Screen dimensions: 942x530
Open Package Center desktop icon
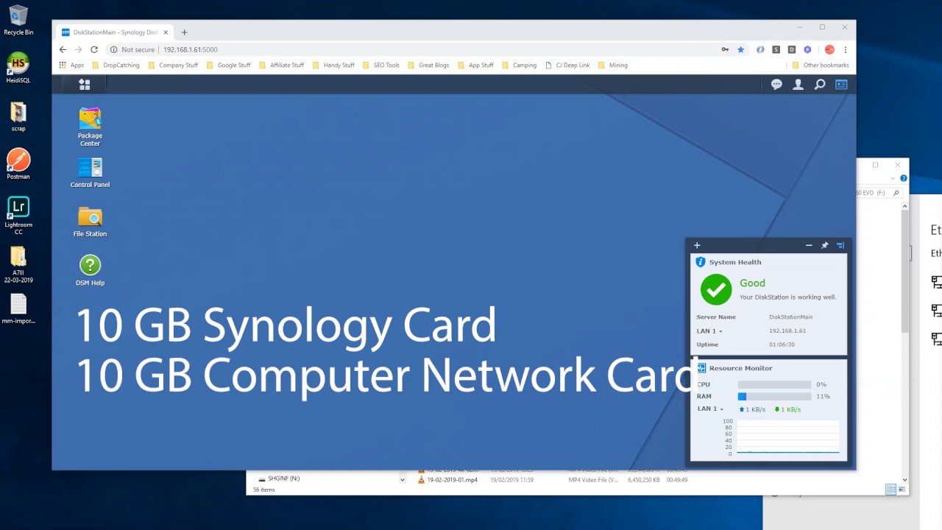click(x=90, y=127)
